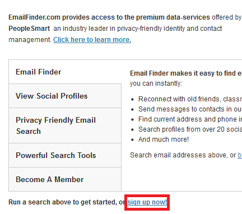Switch to the View Social Profiles tab
The width and height of the screenshot is (242, 214).
[65, 96]
